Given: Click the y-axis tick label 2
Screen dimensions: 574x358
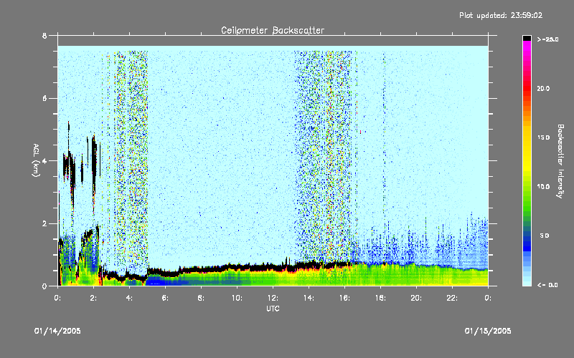Looking at the screenshot, I should pyautogui.click(x=44, y=223).
